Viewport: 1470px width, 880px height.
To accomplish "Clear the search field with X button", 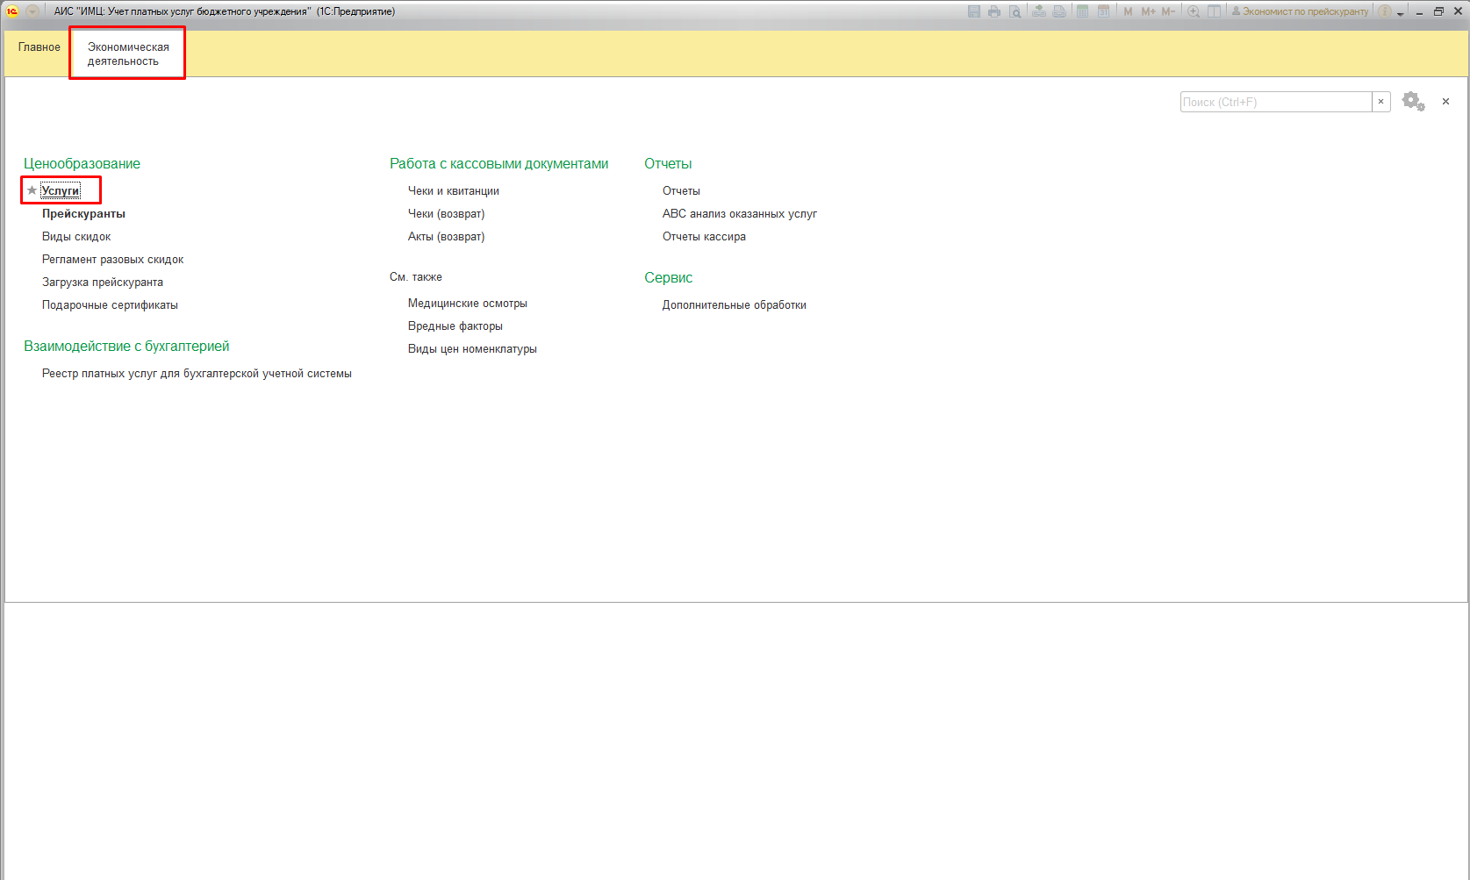I will tap(1381, 102).
